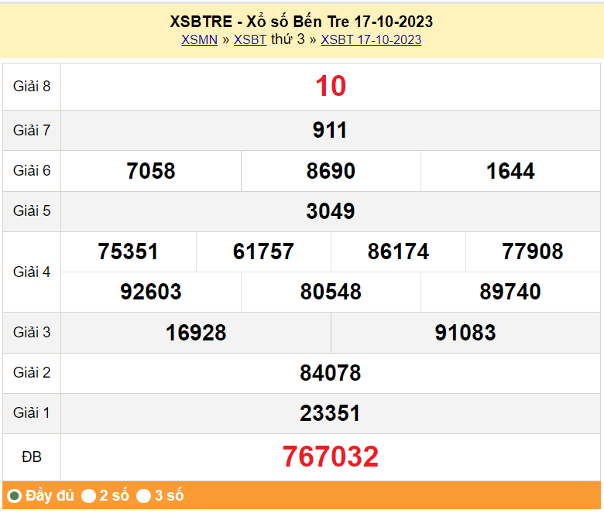
Task: Click the Giải 2 result 84078
Action: pyautogui.click(x=331, y=373)
